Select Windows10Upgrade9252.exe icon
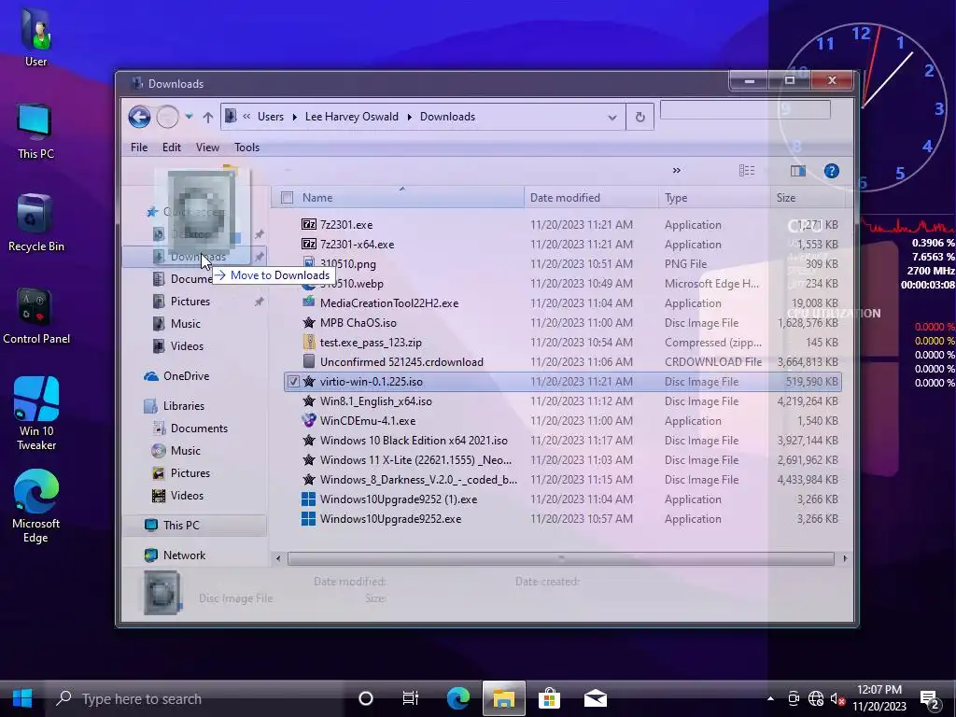Screen dimensions: 956x717 click(309, 519)
